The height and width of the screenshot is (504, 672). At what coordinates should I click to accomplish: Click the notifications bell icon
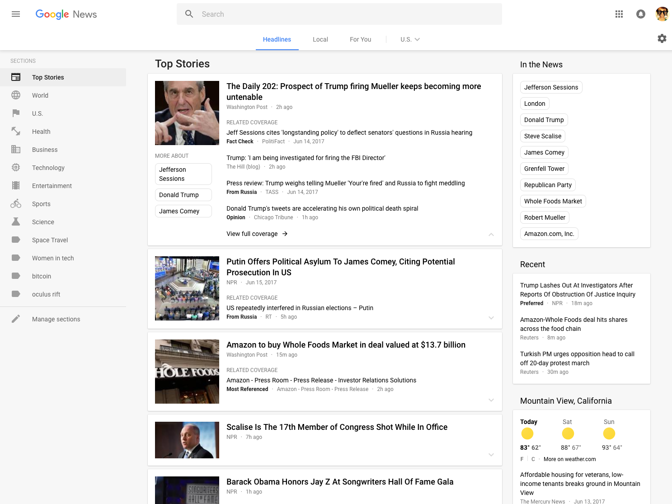point(641,14)
